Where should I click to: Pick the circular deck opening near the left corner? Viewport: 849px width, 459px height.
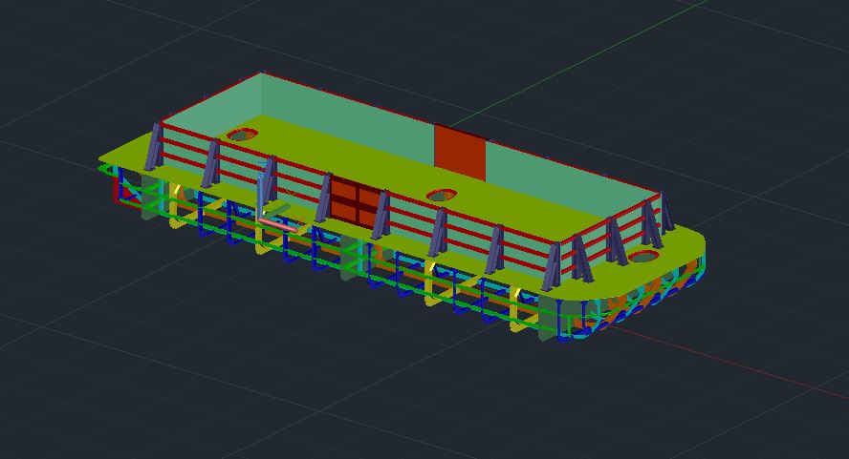pos(242,135)
